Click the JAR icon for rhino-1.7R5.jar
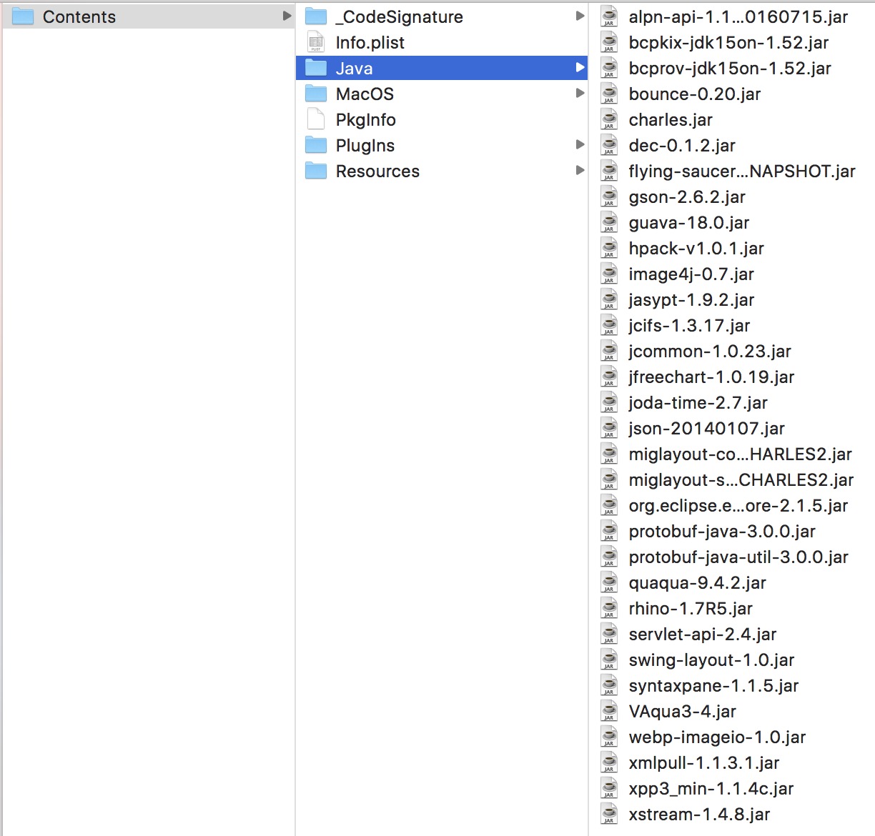This screenshot has width=875, height=836. 609,608
